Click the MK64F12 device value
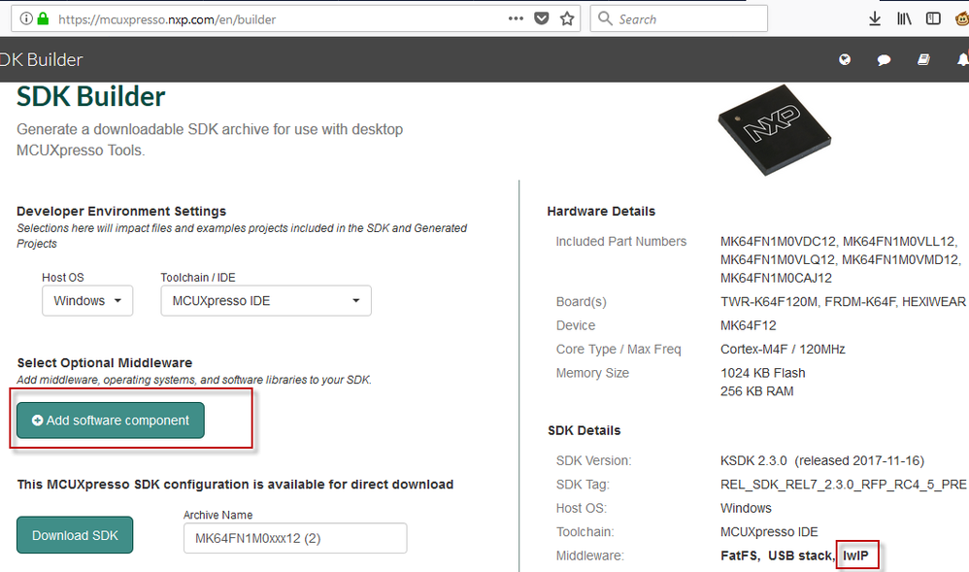Screen dimensions: 969x572 click(748, 325)
